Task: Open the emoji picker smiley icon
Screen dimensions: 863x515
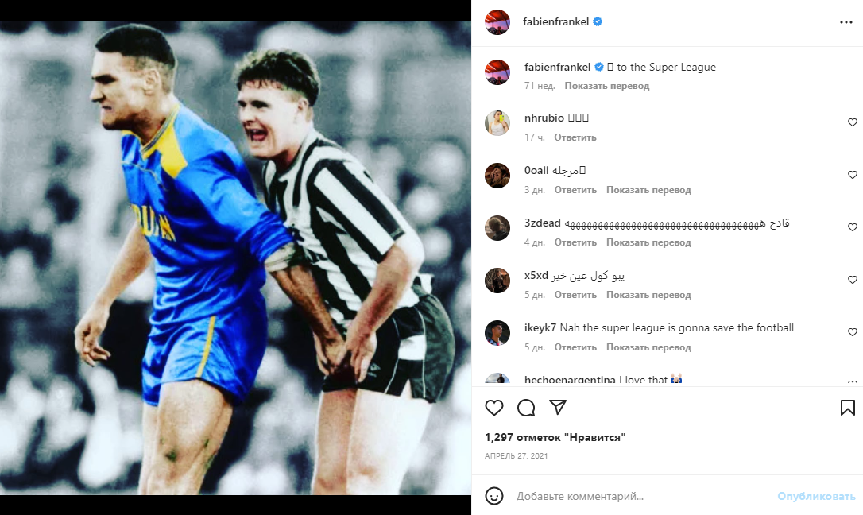Action: coord(494,496)
